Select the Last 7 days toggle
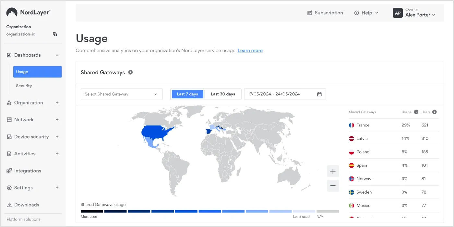Image resolution: width=454 pixels, height=227 pixels. click(x=187, y=94)
